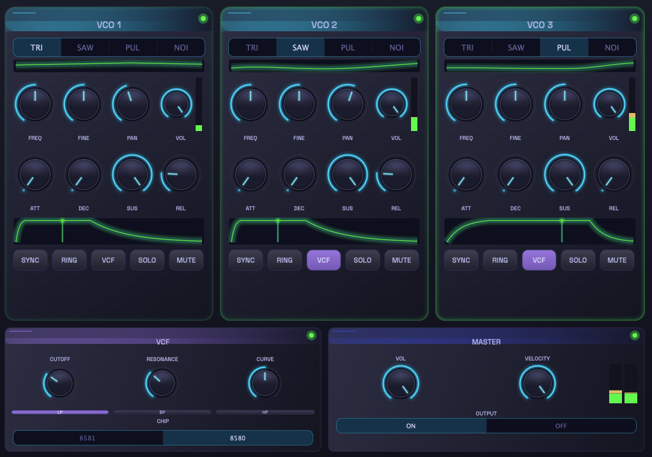Click the VCO 3 SUS knob
Image resolution: width=652 pixels, height=457 pixels.
564,174
